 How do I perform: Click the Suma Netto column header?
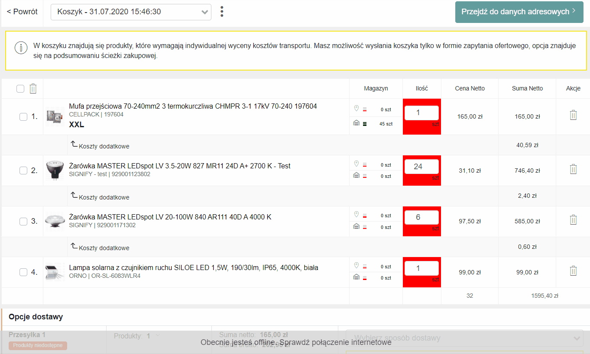[527, 88]
